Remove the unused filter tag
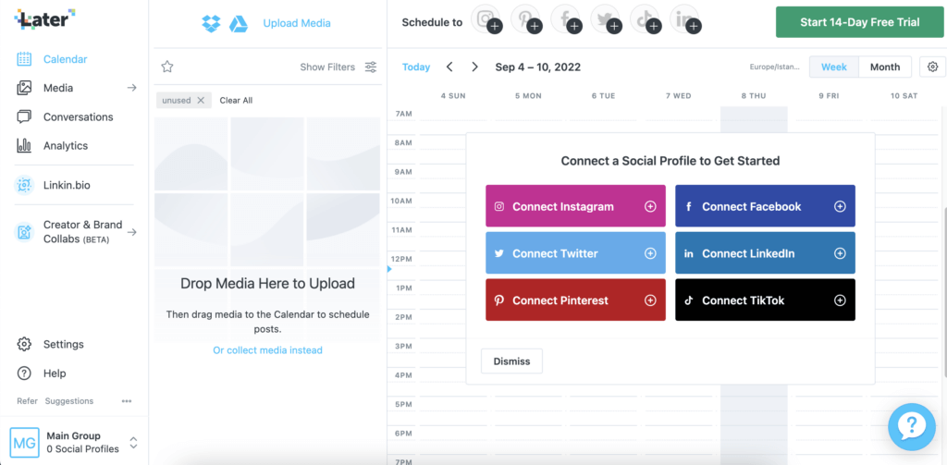 click(201, 100)
